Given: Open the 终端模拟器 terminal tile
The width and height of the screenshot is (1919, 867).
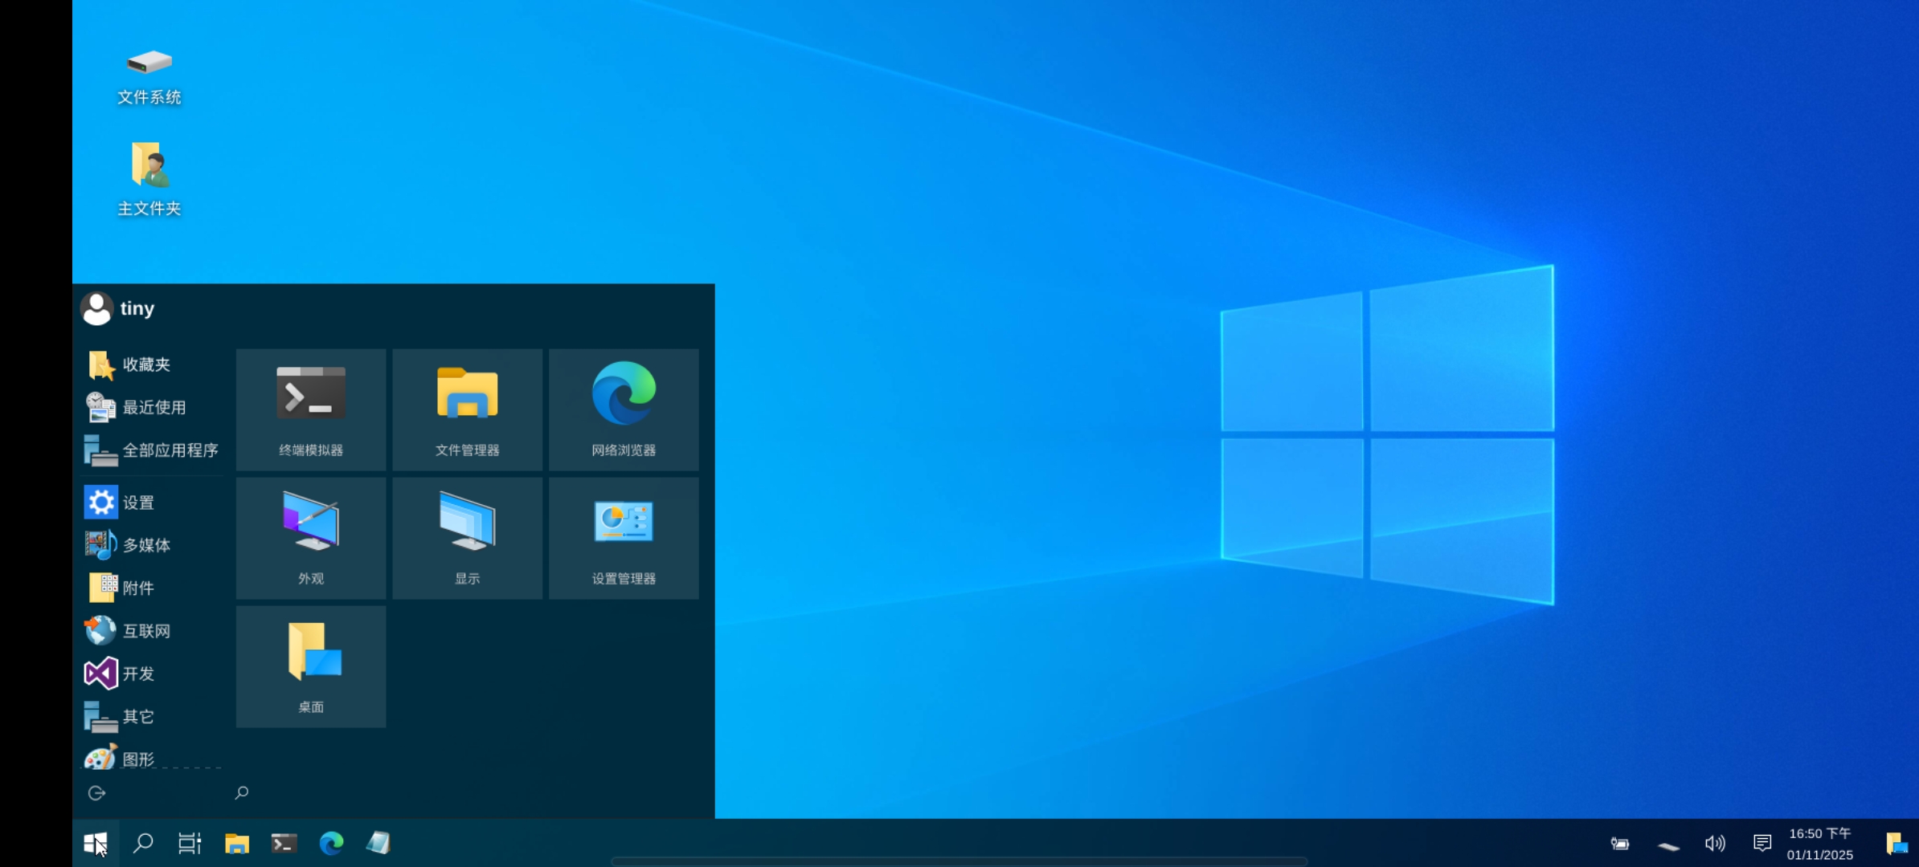Looking at the screenshot, I should (311, 409).
